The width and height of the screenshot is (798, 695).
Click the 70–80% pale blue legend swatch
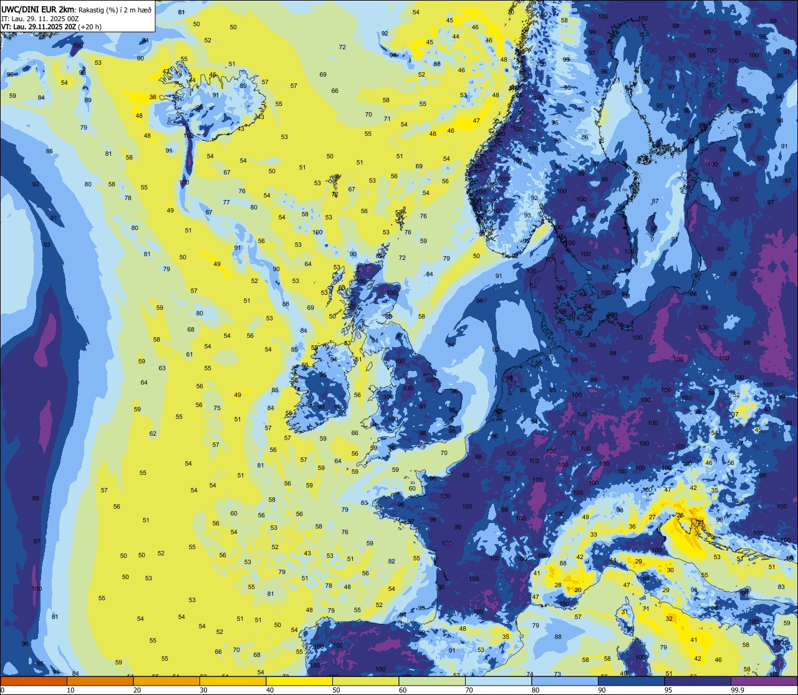click(x=498, y=681)
